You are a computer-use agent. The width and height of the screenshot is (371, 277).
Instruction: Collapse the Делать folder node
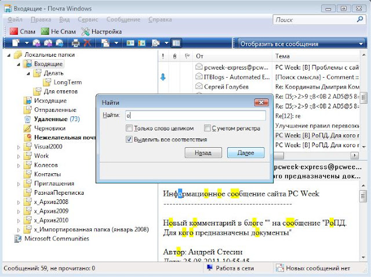point(28,74)
